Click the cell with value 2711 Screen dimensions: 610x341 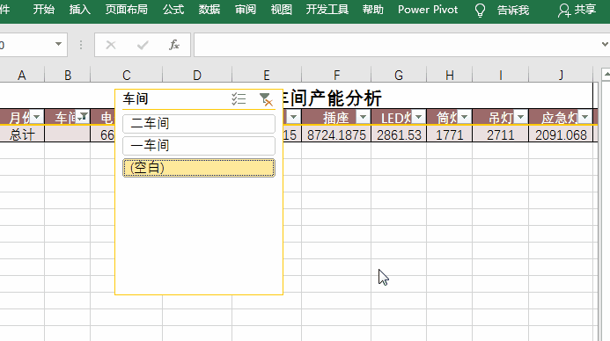click(x=501, y=134)
